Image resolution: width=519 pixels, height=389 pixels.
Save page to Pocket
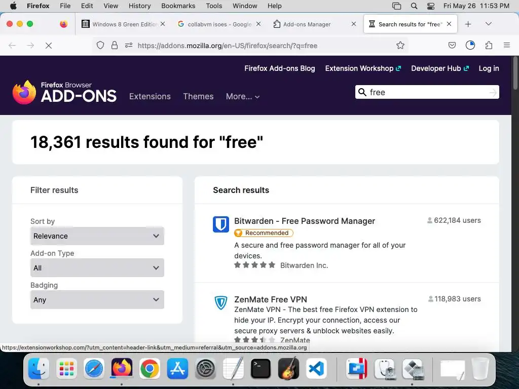(x=452, y=45)
